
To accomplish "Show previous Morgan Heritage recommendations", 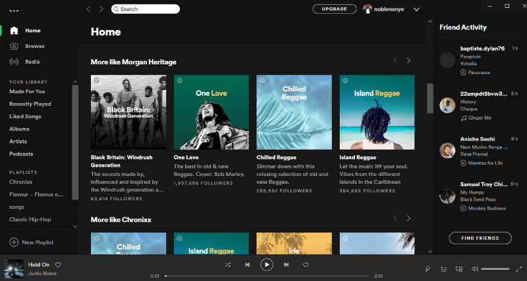I will coord(396,60).
